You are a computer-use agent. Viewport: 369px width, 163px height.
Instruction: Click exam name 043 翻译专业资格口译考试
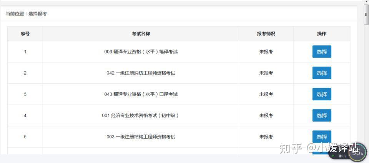[141, 94]
